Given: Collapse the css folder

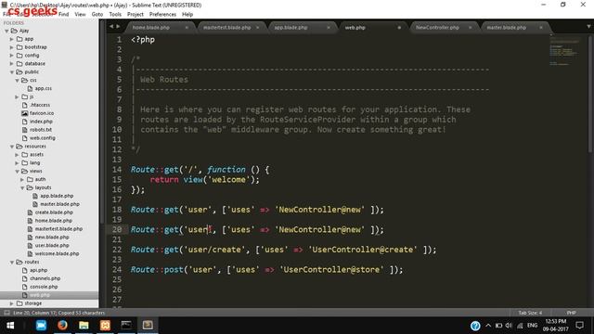Looking at the screenshot, I should 17,81.
